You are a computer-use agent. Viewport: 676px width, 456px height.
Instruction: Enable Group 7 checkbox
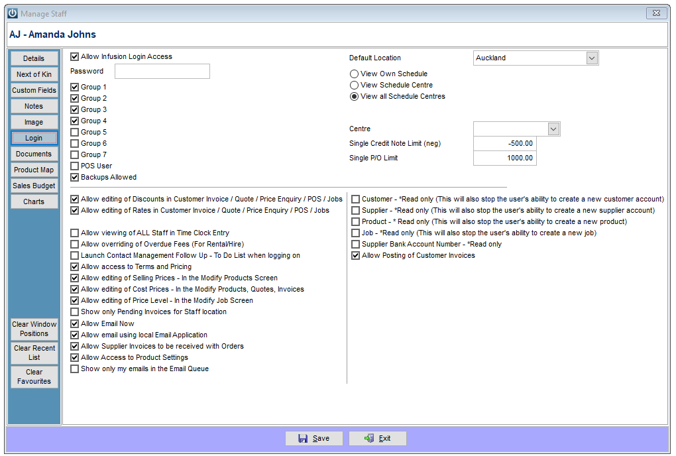[75, 154]
